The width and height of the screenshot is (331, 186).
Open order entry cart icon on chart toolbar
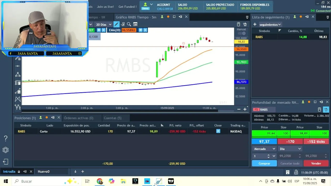click(x=245, y=24)
